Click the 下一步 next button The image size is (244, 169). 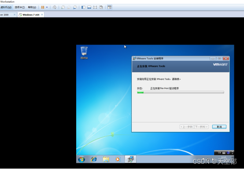(x=201, y=127)
